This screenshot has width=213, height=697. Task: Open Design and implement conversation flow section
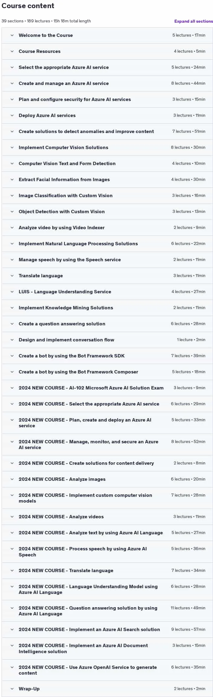click(107, 340)
